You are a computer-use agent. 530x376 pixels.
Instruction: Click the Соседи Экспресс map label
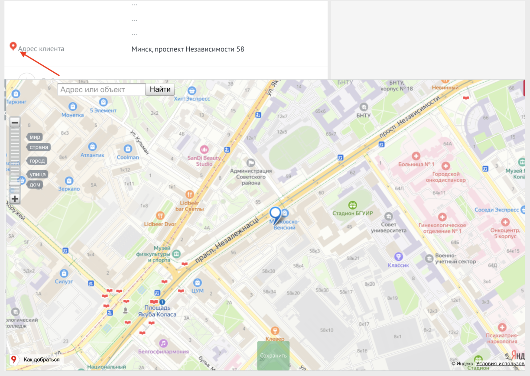pos(496,210)
